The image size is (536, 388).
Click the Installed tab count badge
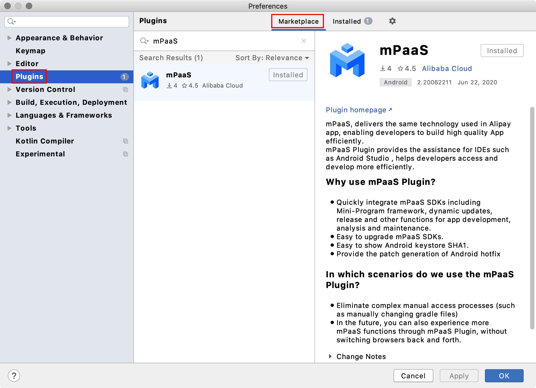click(368, 21)
